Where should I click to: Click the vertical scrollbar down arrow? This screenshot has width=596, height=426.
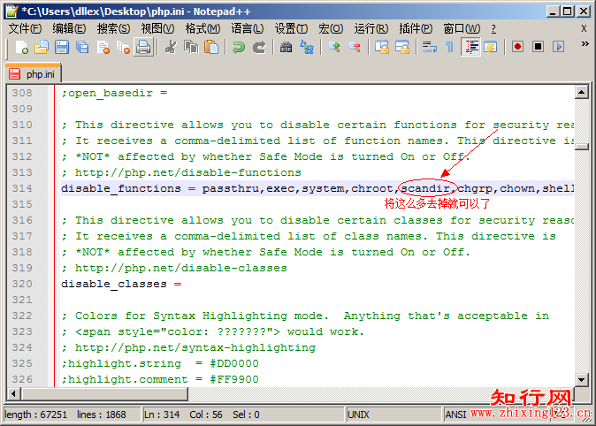(582, 379)
